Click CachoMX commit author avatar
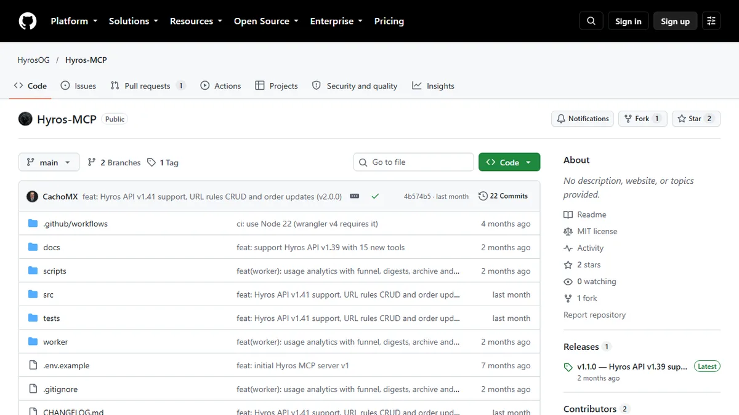 pyautogui.click(x=33, y=196)
